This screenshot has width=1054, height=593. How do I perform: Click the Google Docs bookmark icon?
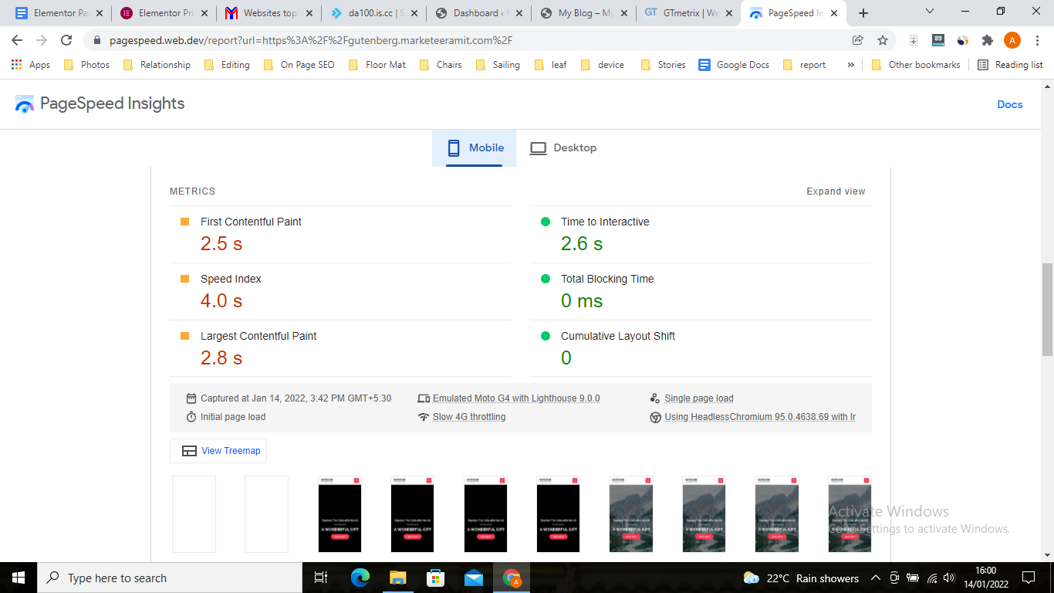coord(704,65)
